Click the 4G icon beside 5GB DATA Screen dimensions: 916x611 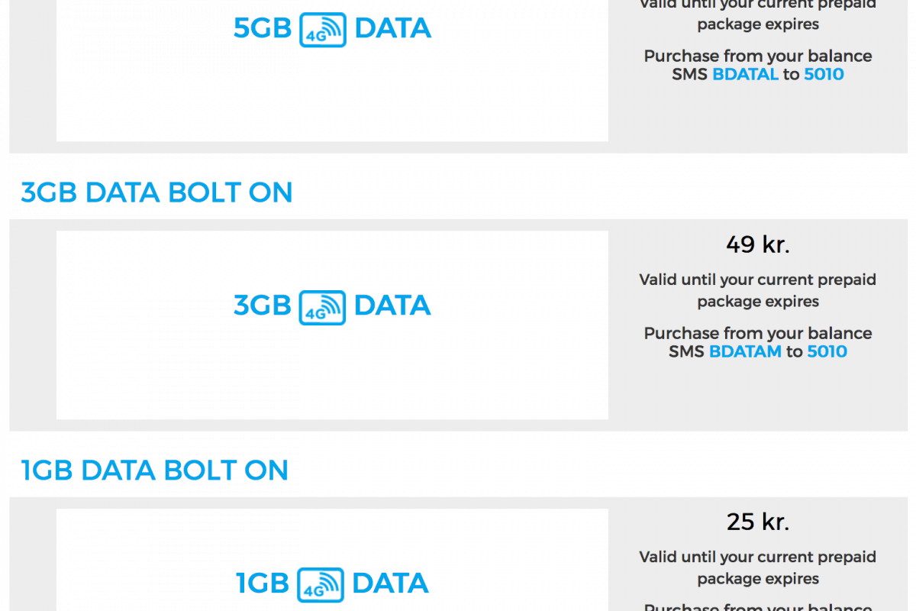point(323,30)
